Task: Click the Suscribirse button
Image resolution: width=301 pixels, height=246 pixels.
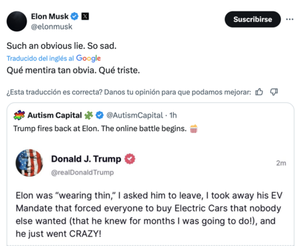Action: click(253, 19)
